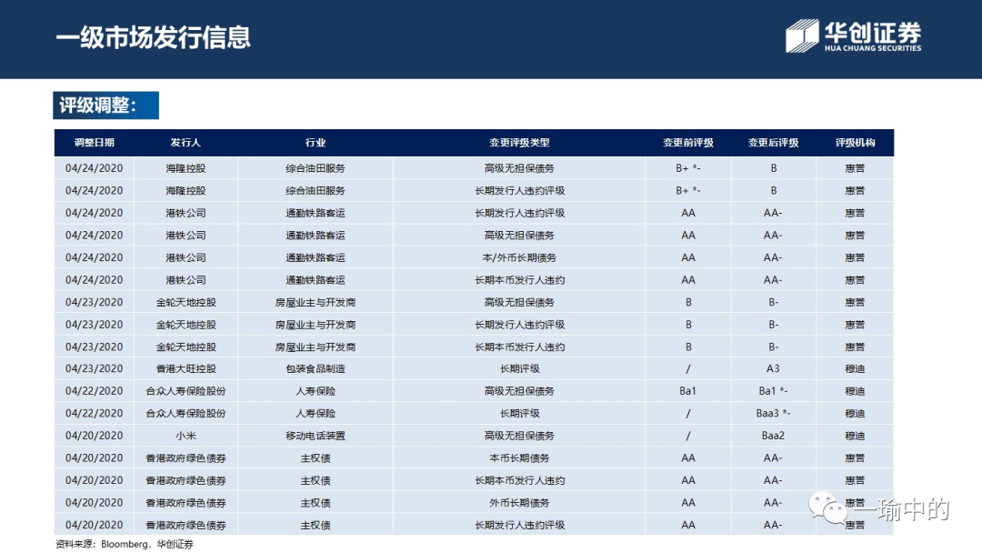Select the rating value Baa2

tap(774, 436)
